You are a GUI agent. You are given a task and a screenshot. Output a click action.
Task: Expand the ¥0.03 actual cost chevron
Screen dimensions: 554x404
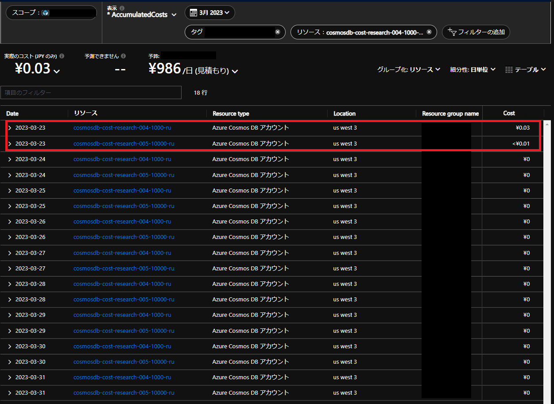point(57,70)
